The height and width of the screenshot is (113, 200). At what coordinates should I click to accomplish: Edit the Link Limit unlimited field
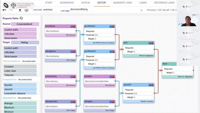pos(49,10)
